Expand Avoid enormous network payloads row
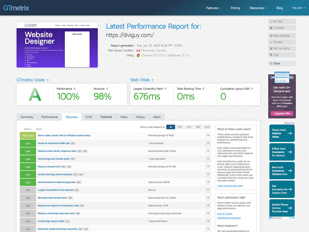This screenshot has height=232, width=309. [208, 182]
